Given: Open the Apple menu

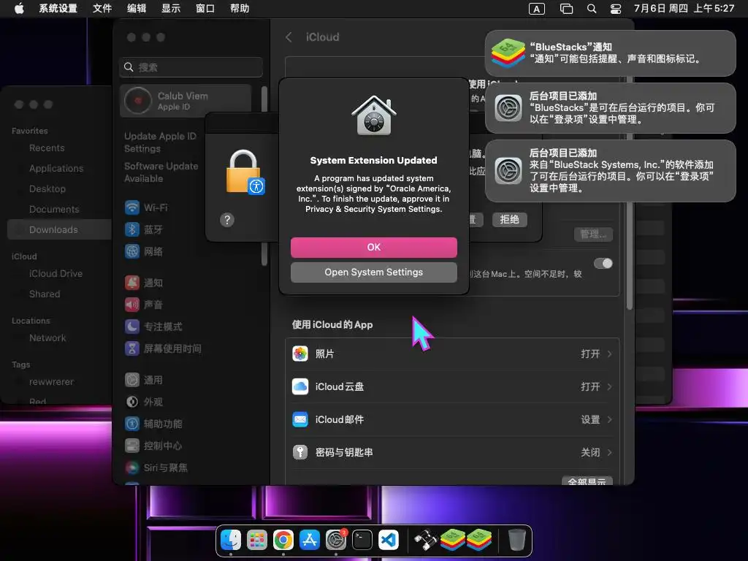Looking at the screenshot, I should 19,9.
